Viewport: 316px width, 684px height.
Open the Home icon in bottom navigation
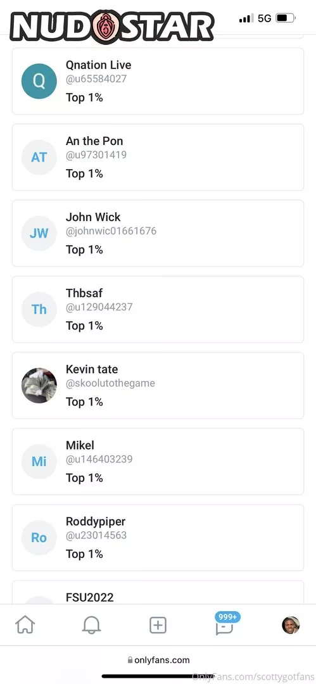(25, 625)
